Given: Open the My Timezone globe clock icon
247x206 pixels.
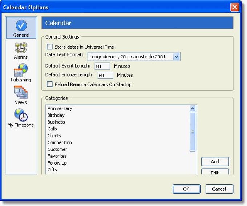Looking at the screenshot, I should click(x=21, y=115).
